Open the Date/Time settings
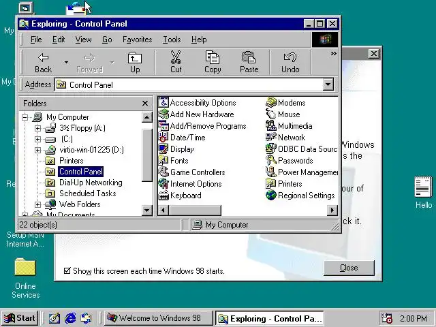Screen dimensions: 436x327 182,138
